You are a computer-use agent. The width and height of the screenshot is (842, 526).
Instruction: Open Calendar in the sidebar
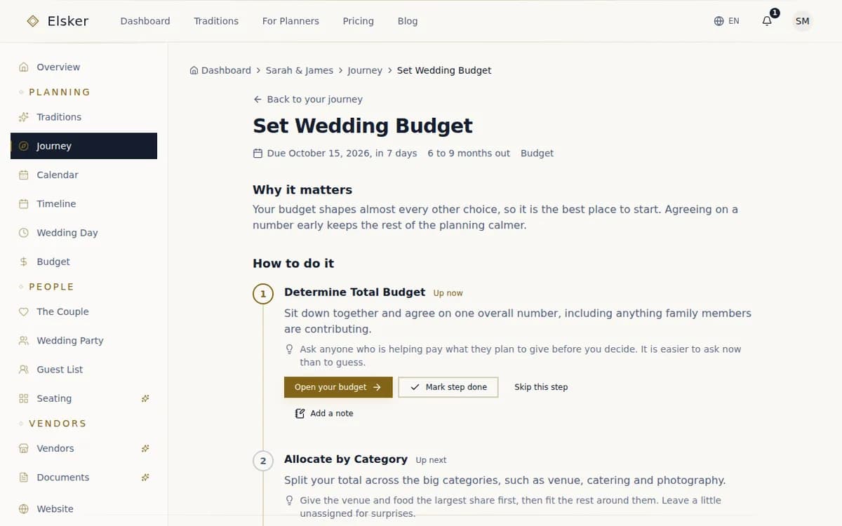(83, 175)
